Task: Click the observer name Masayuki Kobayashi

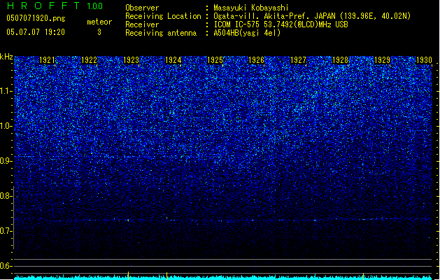Action: [x=251, y=8]
